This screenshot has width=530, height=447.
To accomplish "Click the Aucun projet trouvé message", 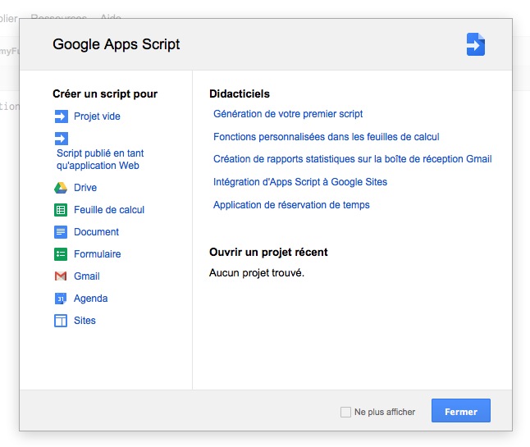I will click(257, 272).
